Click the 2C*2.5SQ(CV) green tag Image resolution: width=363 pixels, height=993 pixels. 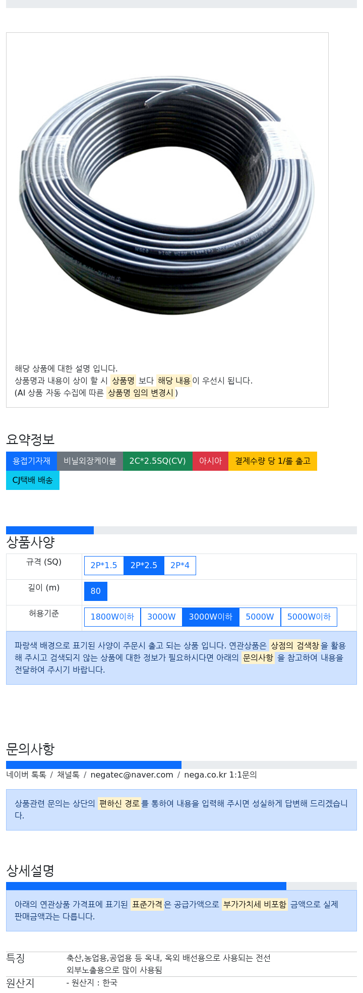click(158, 461)
